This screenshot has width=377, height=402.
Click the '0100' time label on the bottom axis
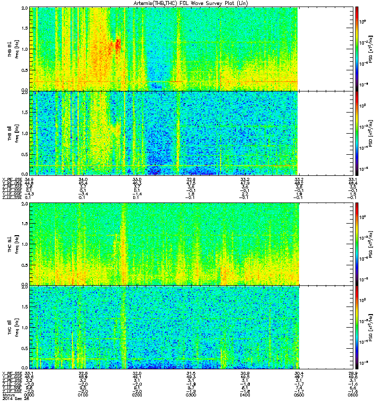(83, 395)
